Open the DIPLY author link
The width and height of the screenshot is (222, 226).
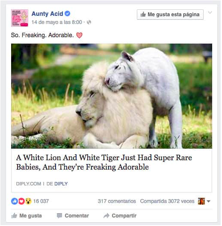point(61,184)
